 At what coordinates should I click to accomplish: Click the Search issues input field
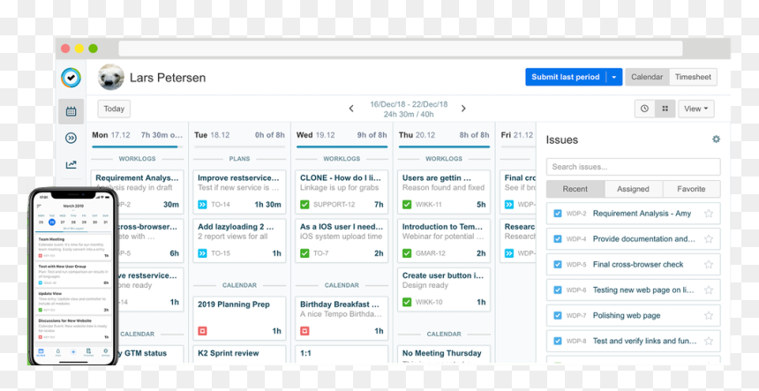(x=633, y=167)
